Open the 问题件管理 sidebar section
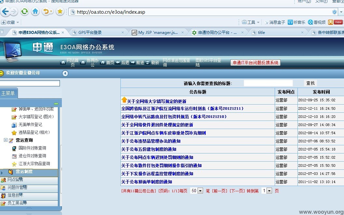Screen dimensions: 344x215 coord(29,188)
